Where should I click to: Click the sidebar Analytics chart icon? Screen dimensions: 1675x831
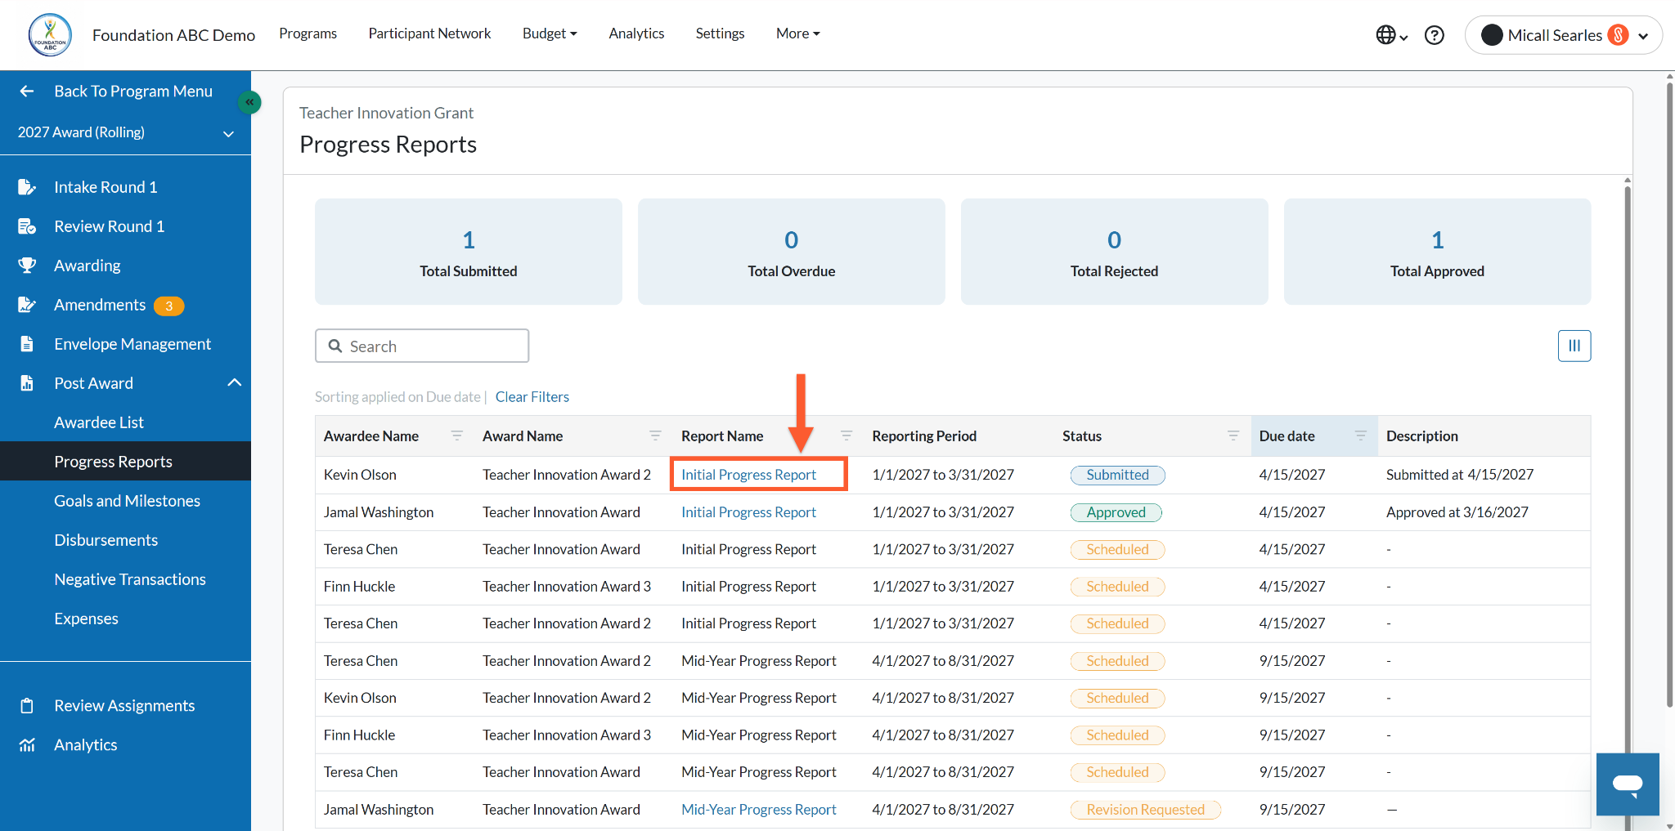[27, 745]
